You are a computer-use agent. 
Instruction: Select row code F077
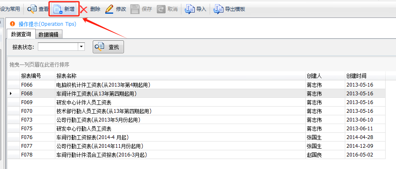(27, 146)
